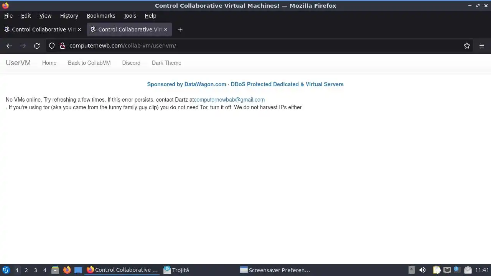This screenshot has width=491, height=276.
Task: Close the second active browser tab
Action: tap(166, 30)
